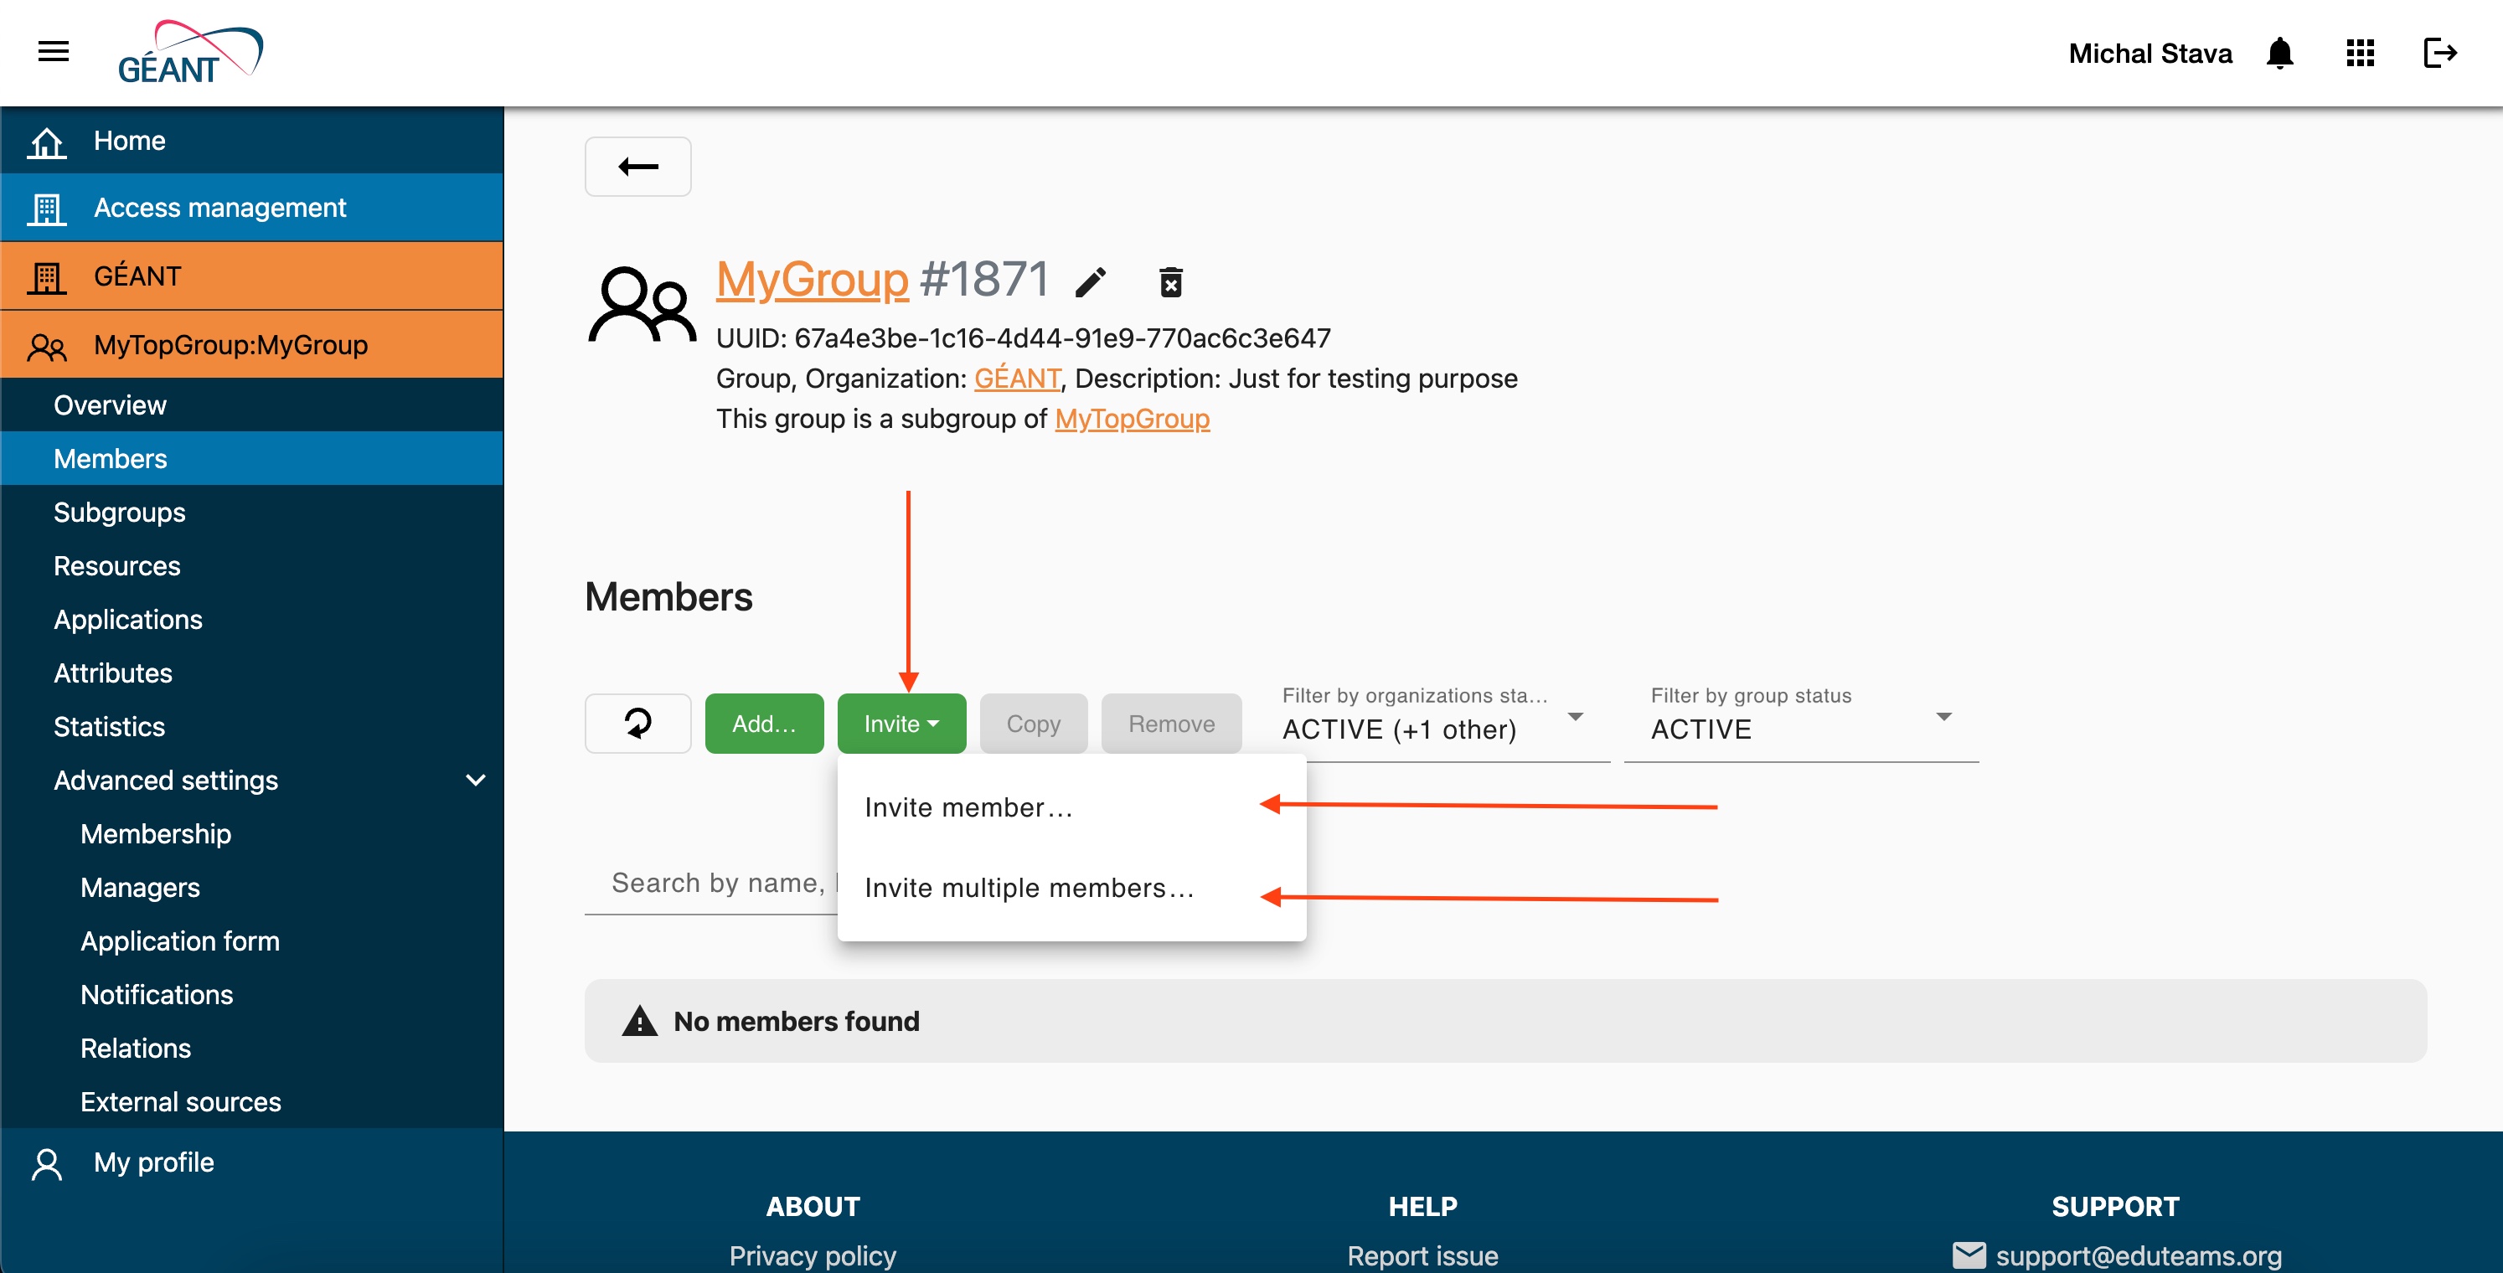Click the group icon beside MyTopGroup:MyGroup
The image size is (2503, 1273).
(47, 347)
